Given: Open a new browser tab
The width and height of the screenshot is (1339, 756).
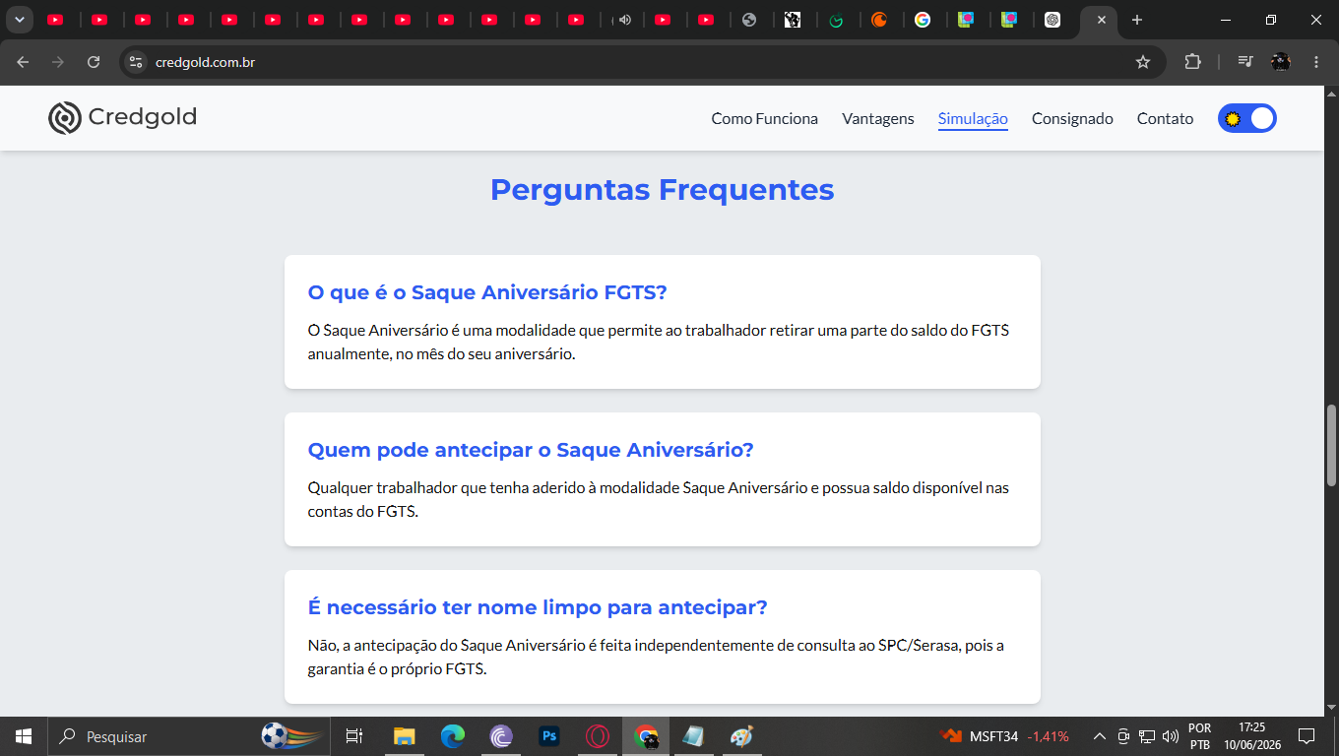Looking at the screenshot, I should pyautogui.click(x=1137, y=20).
